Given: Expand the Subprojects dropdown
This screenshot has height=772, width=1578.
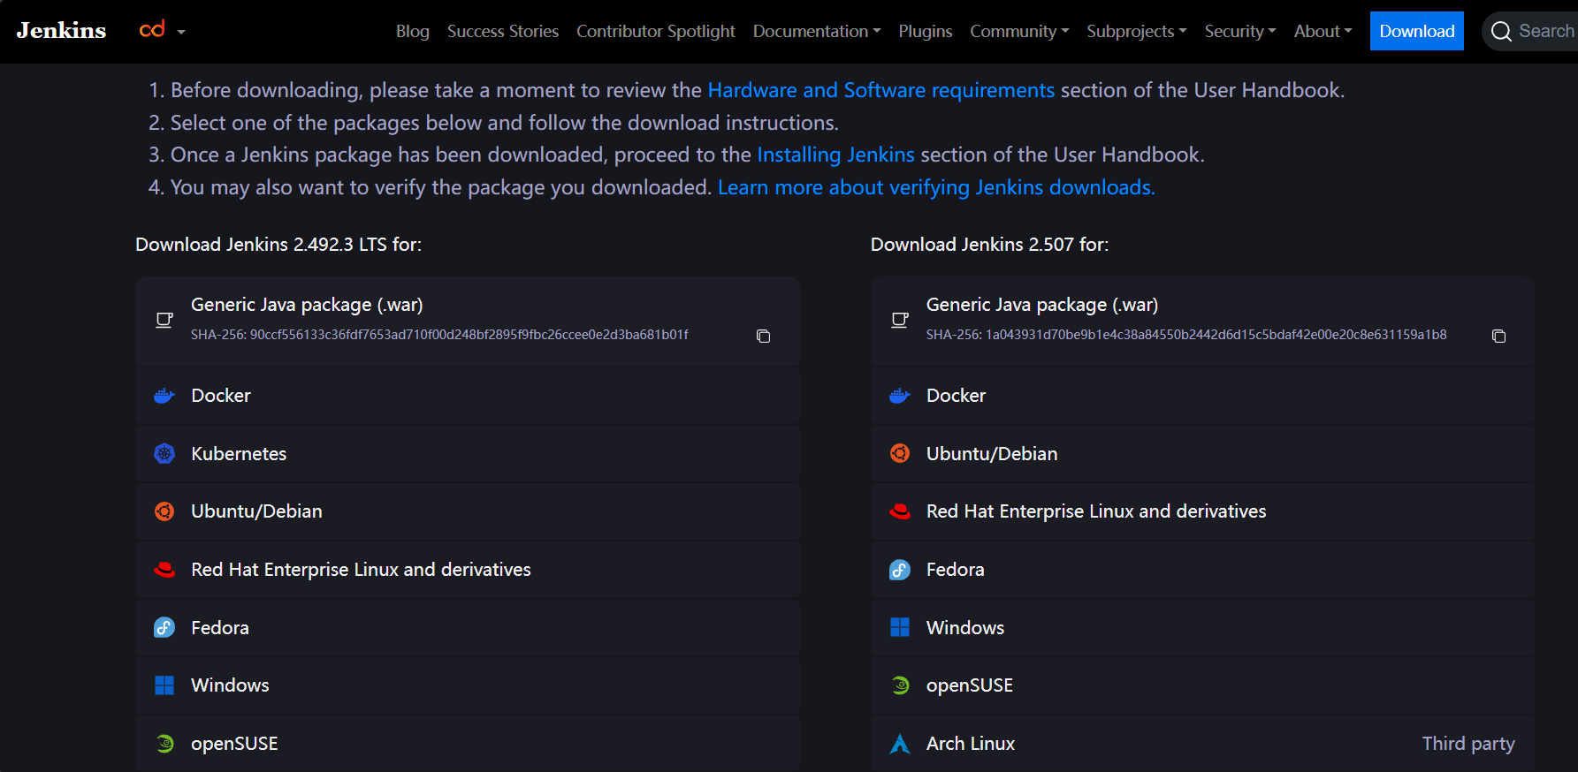Looking at the screenshot, I should pyautogui.click(x=1137, y=31).
